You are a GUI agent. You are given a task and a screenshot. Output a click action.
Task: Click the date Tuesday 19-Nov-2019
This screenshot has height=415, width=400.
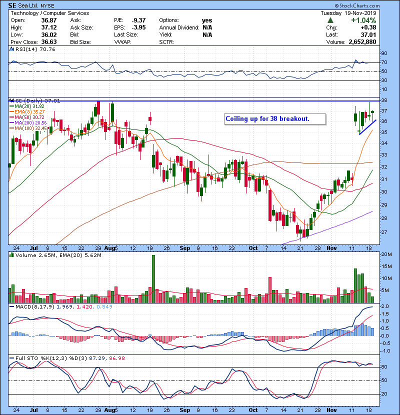(348, 13)
